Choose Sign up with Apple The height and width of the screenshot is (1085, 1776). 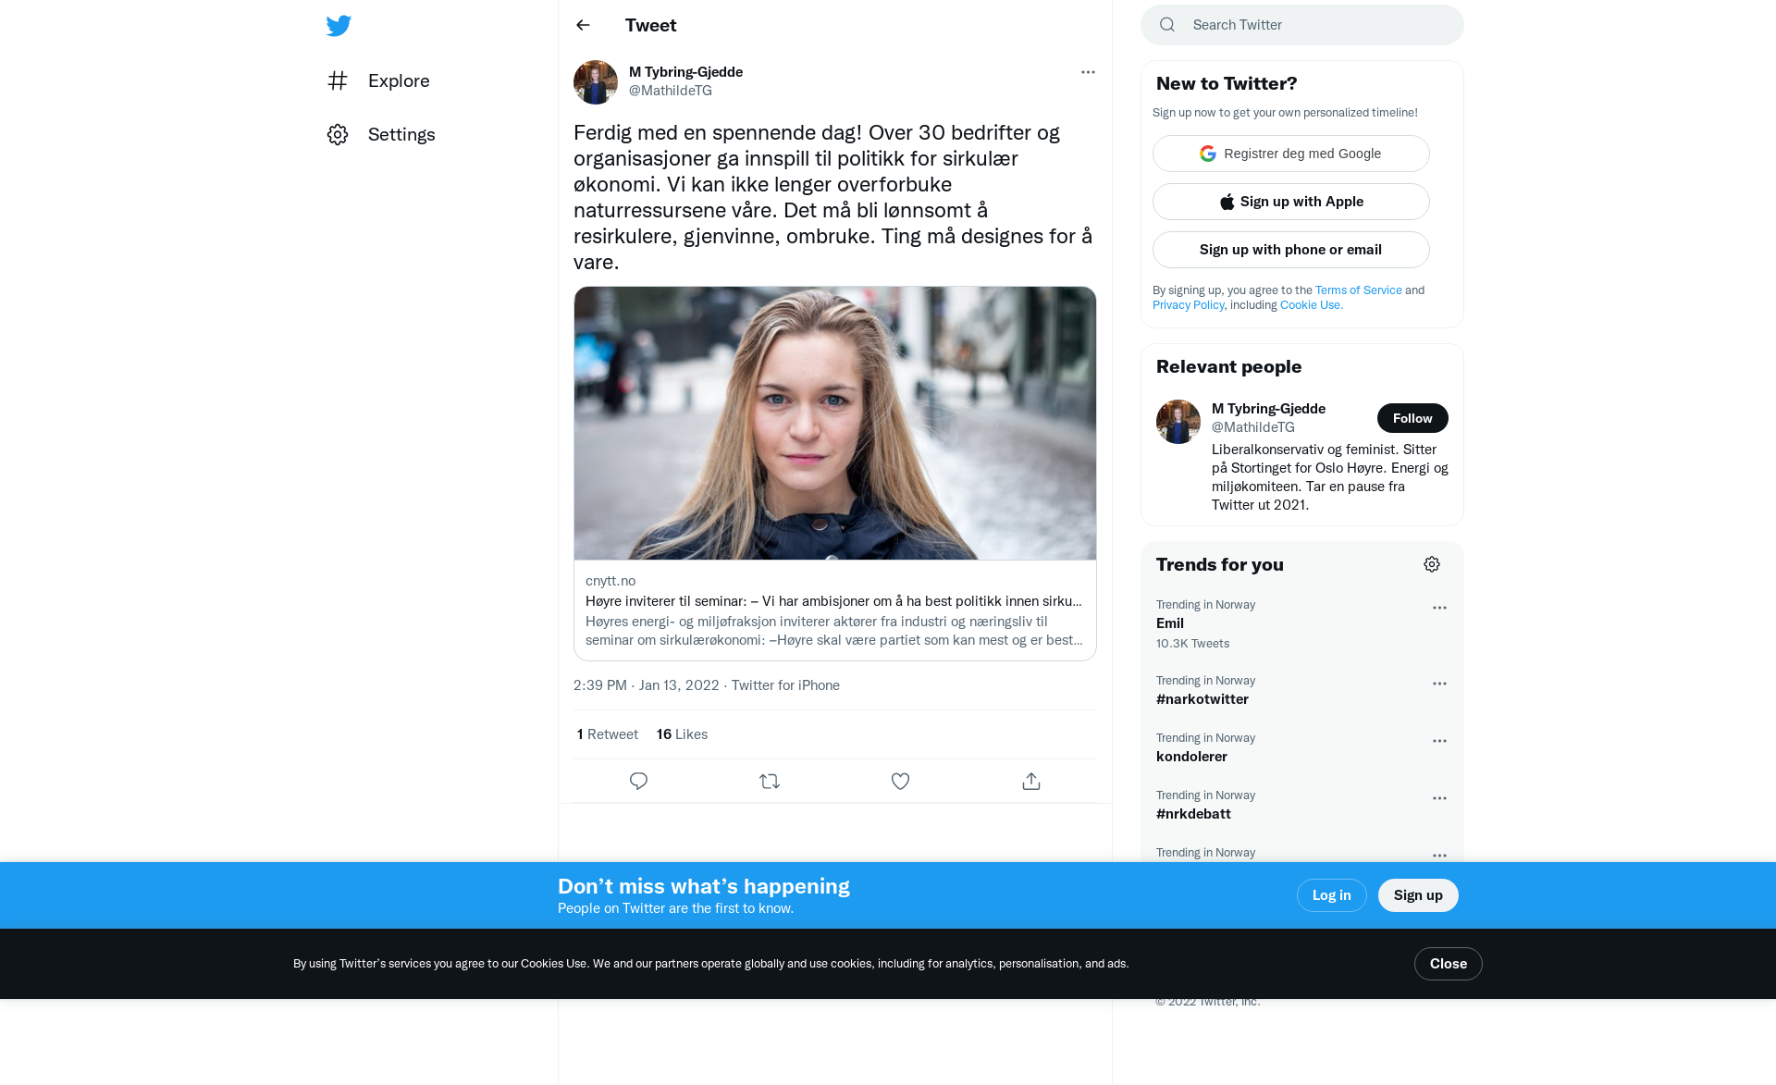tap(1291, 202)
